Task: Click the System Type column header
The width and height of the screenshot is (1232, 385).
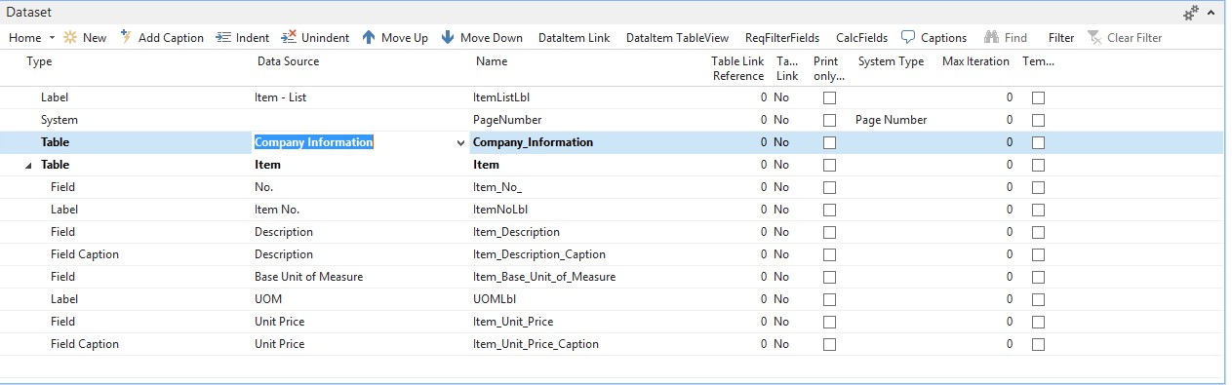Action: click(x=891, y=61)
